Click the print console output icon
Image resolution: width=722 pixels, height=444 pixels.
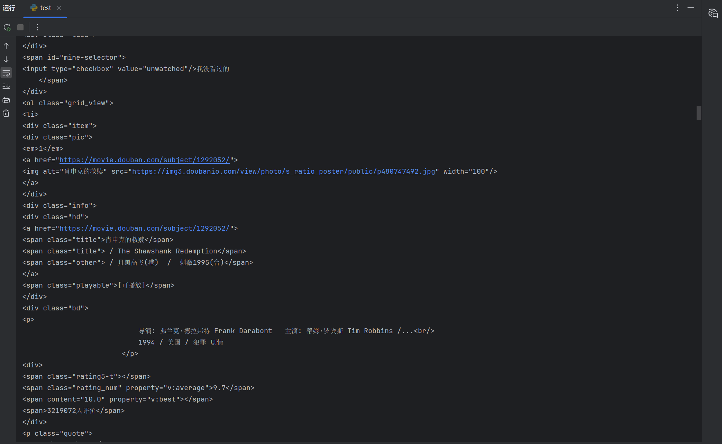tap(6, 100)
